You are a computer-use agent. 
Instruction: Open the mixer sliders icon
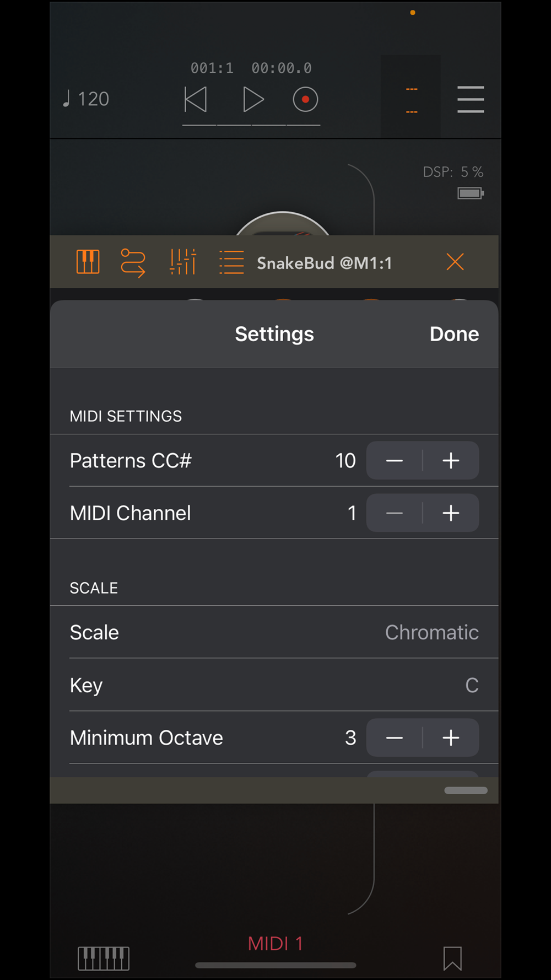pyautogui.click(x=183, y=262)
